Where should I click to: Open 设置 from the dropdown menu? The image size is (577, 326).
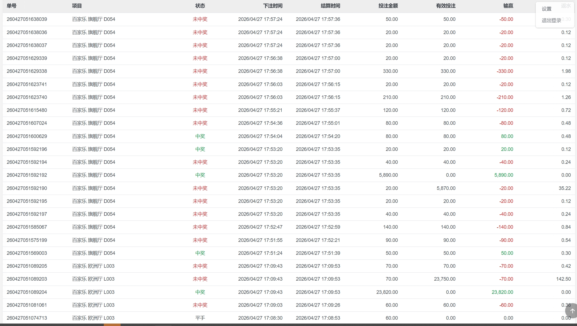click(546, 9)
